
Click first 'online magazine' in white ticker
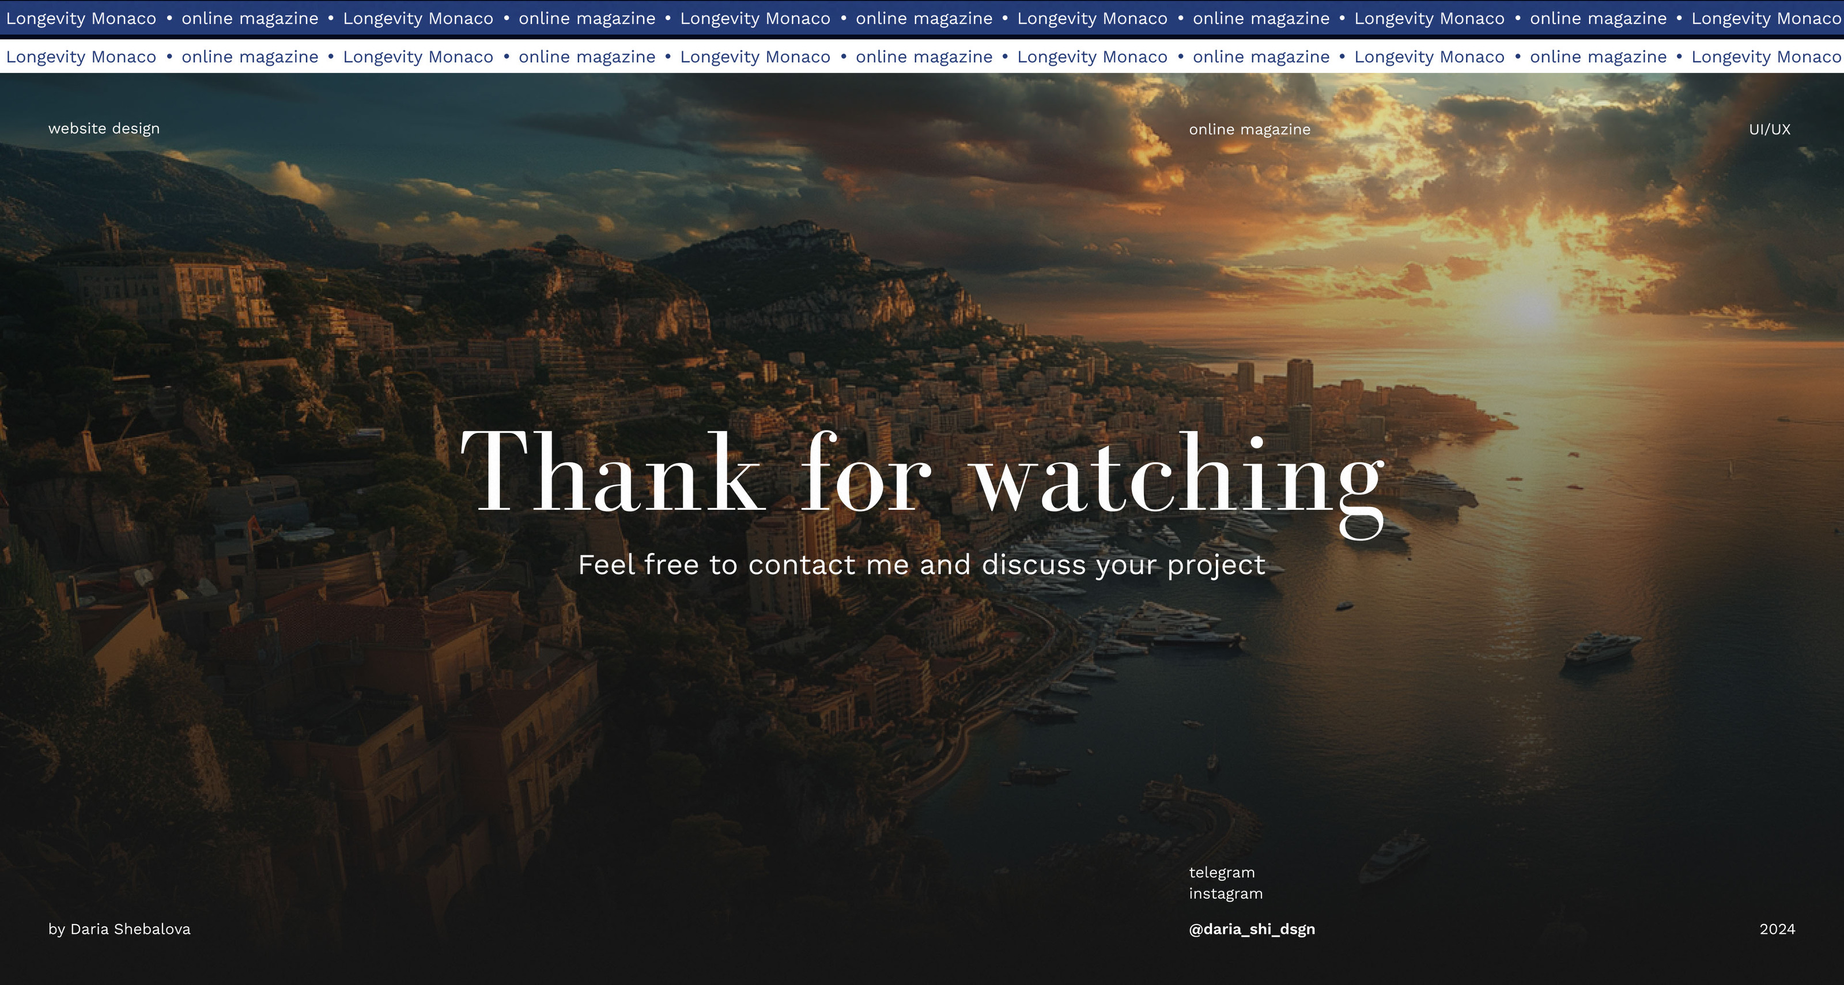(250, 56)
